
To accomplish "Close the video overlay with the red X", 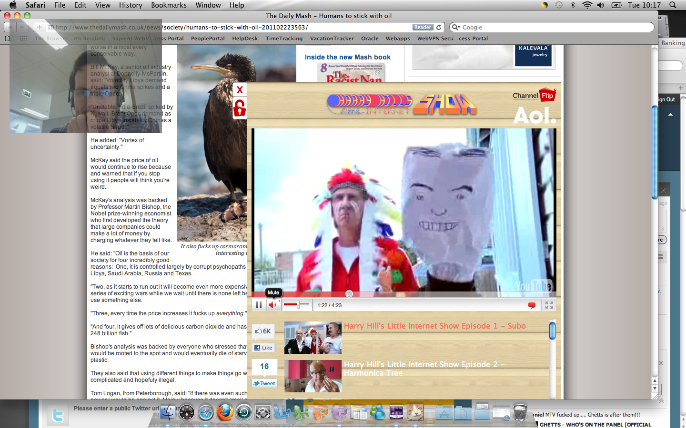I will coord(240,90).
